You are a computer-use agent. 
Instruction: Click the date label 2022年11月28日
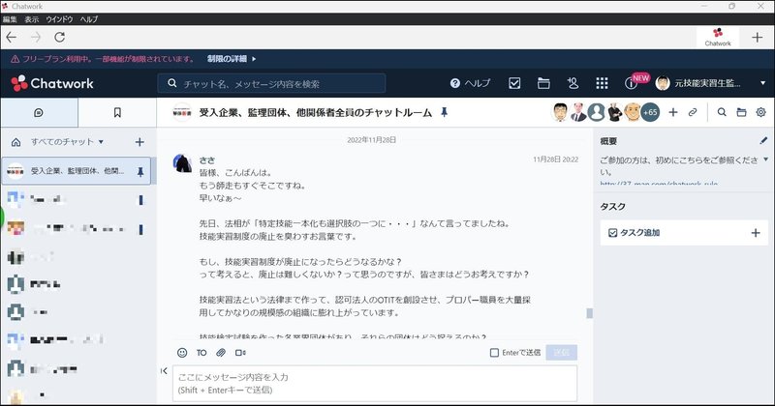tap(372, 140)
